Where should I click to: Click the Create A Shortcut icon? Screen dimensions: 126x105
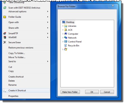(5, 91)
